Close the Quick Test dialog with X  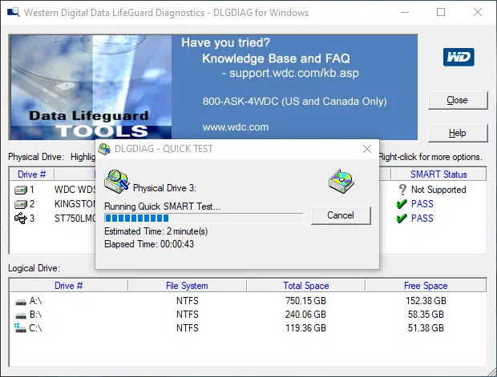click(x=367, y=149)
